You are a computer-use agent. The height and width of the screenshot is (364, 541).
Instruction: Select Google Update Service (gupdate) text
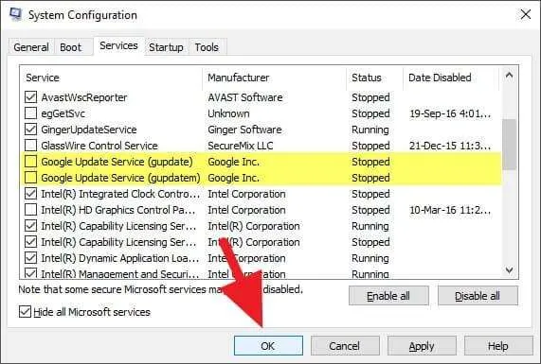(117, 162)
